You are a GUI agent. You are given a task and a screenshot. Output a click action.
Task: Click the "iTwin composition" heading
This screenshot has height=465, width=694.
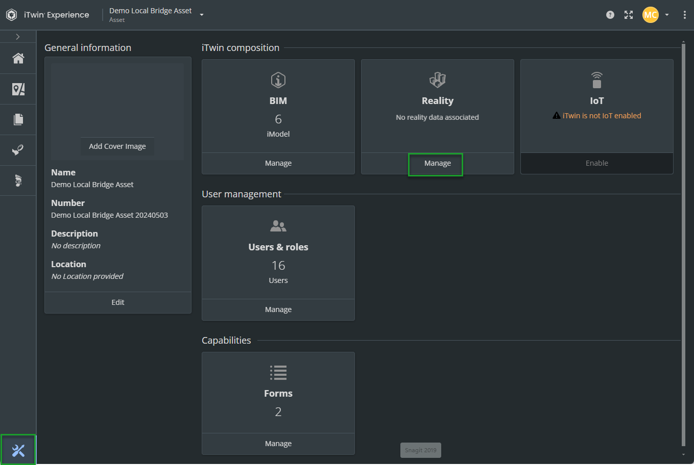coord(241,48)
